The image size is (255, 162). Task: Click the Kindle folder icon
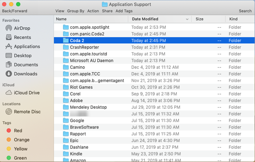pyautogui.click(x=66, y=154)
